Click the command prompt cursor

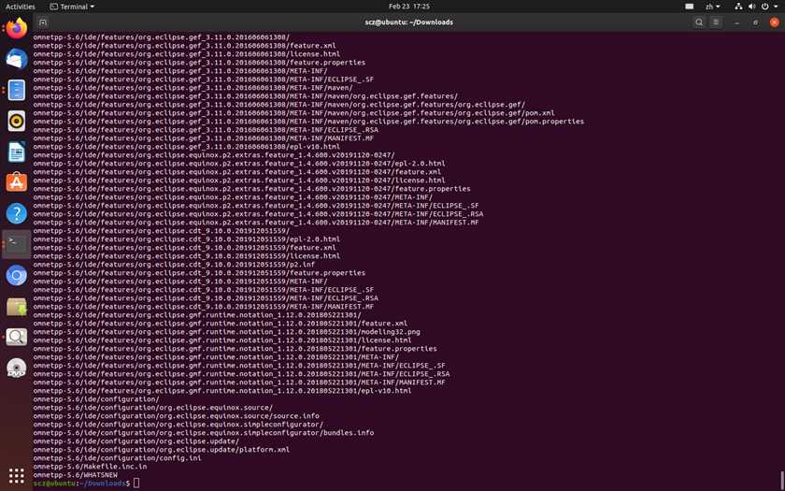click(x=136, y=483)
